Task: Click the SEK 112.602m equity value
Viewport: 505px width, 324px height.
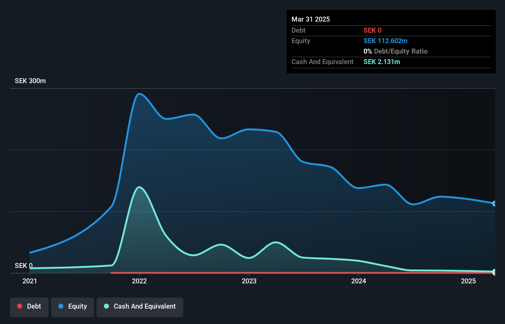Action: pyautogui.click(x=385, y=41)
